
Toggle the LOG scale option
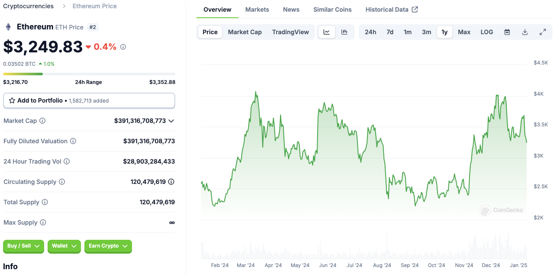(x=487, y=32)
